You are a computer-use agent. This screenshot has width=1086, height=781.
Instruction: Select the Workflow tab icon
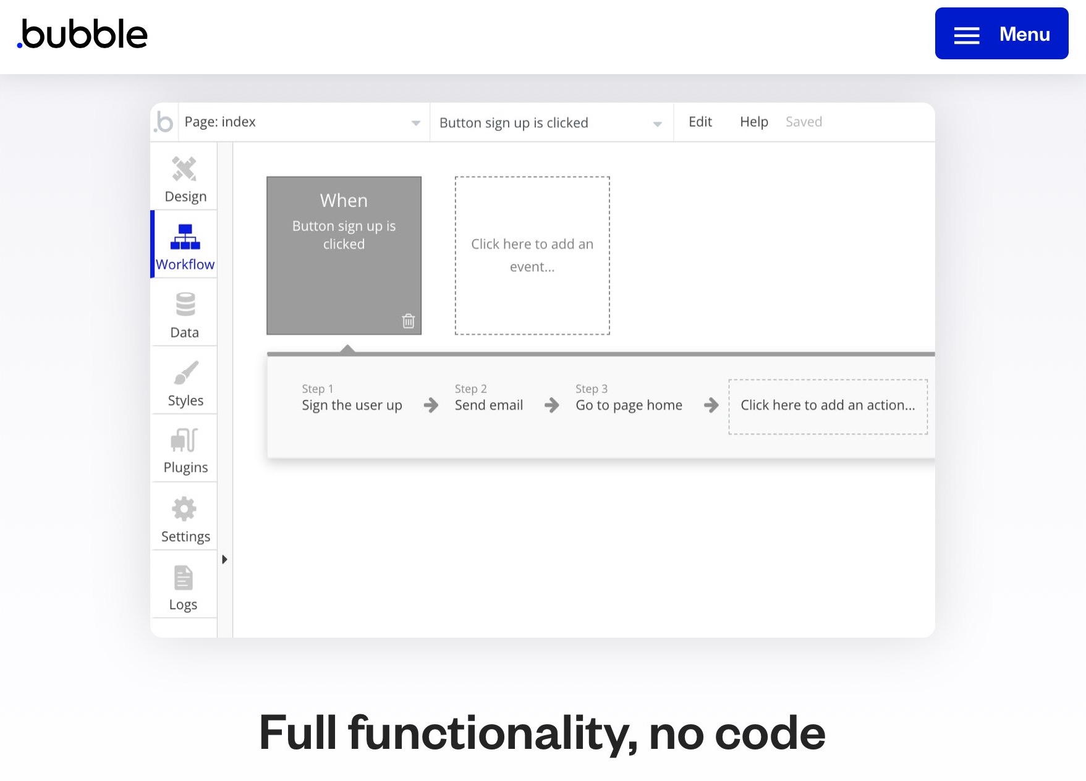coord(185,237)
